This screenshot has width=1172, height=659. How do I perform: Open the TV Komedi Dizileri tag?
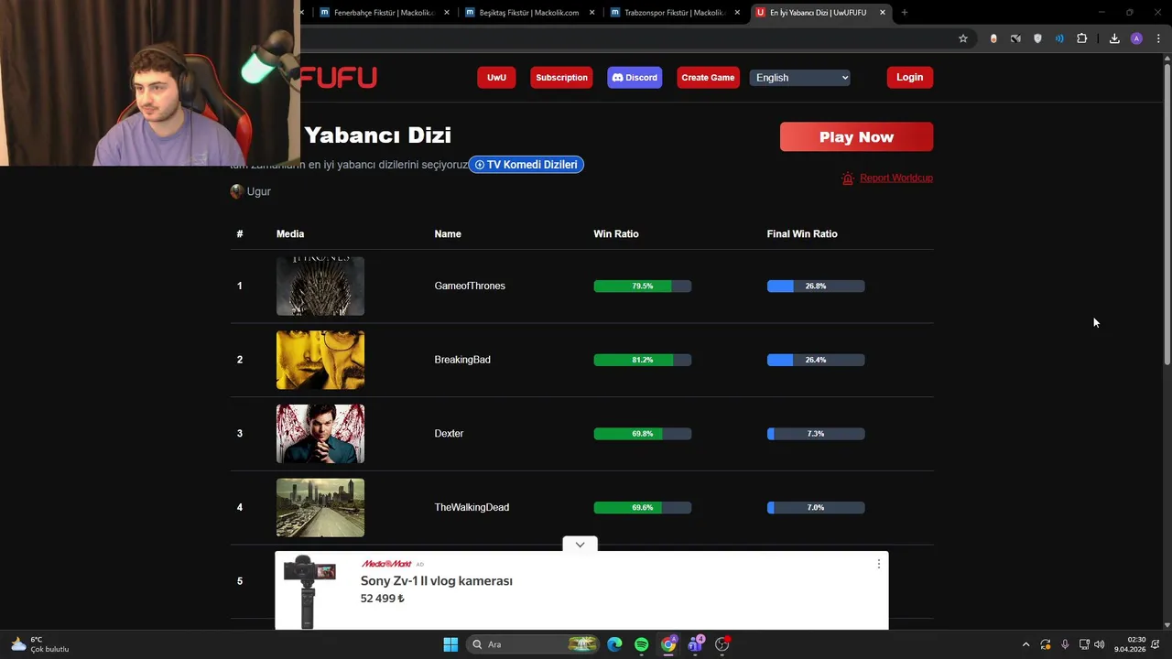click(x=526, y=165)
